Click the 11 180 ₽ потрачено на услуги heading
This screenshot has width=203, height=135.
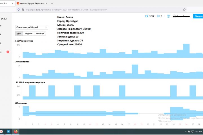pyautogui.click(x=30, y=82)
